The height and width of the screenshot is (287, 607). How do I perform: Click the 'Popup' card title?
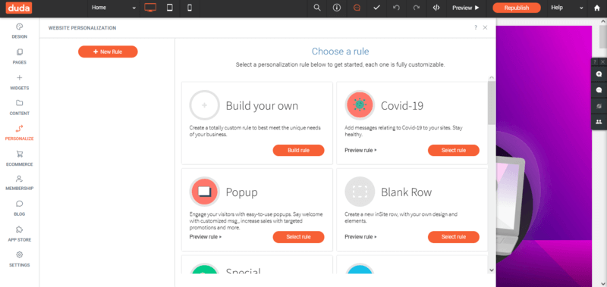241,192
